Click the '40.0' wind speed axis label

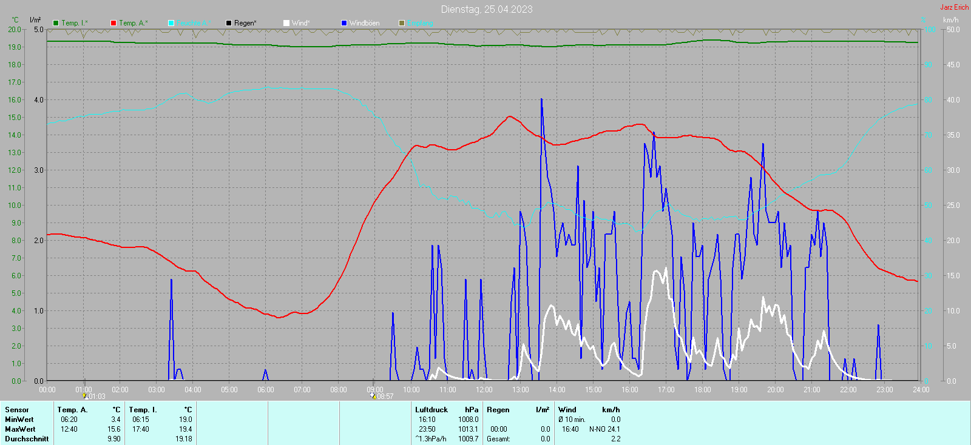click(953, 100)
